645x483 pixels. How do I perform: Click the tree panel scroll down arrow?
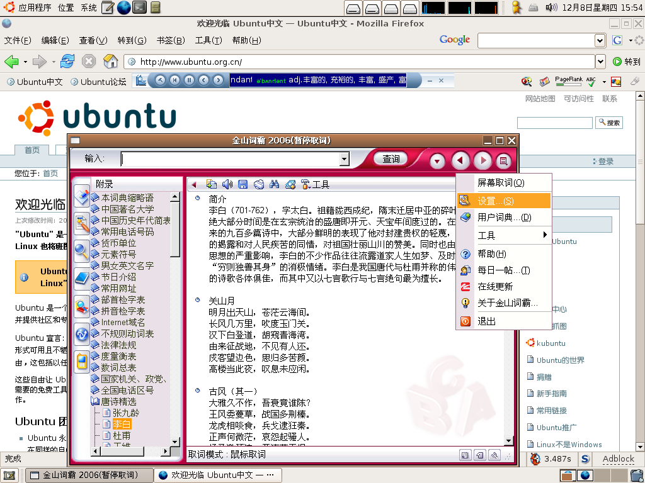(x=175, y=442)
